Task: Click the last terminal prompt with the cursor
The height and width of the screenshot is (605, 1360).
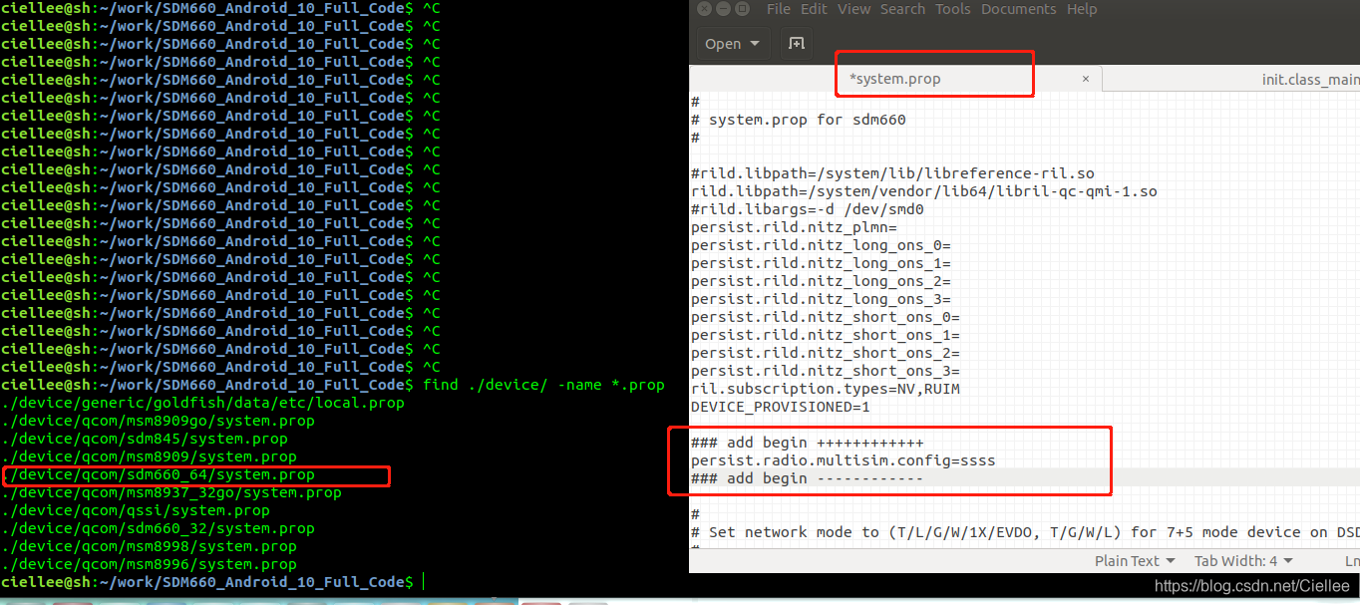Action: click(x=212, y=582)
